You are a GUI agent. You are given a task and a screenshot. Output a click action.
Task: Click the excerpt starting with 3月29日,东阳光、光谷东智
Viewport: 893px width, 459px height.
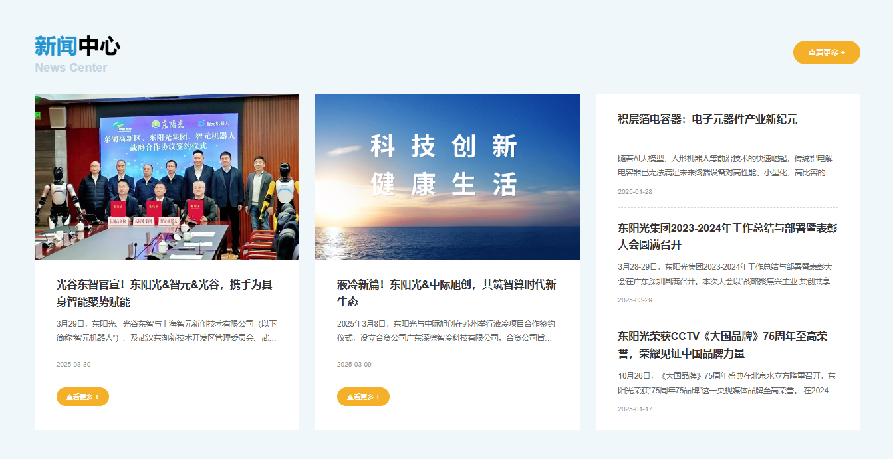click(166, 331)
